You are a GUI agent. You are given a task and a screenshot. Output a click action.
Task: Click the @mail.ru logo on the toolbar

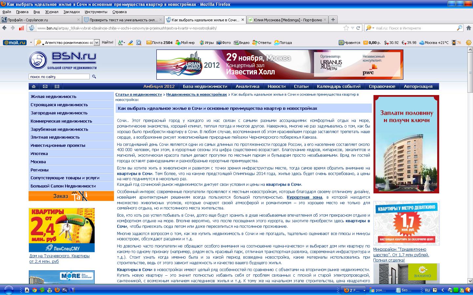coord(14,43)
